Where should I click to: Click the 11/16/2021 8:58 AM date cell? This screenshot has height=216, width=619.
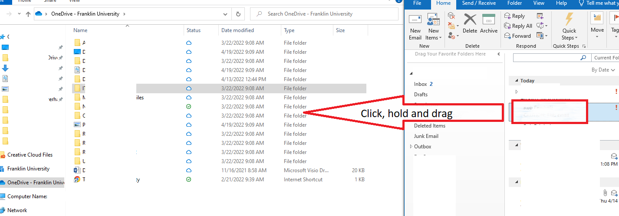244,170
